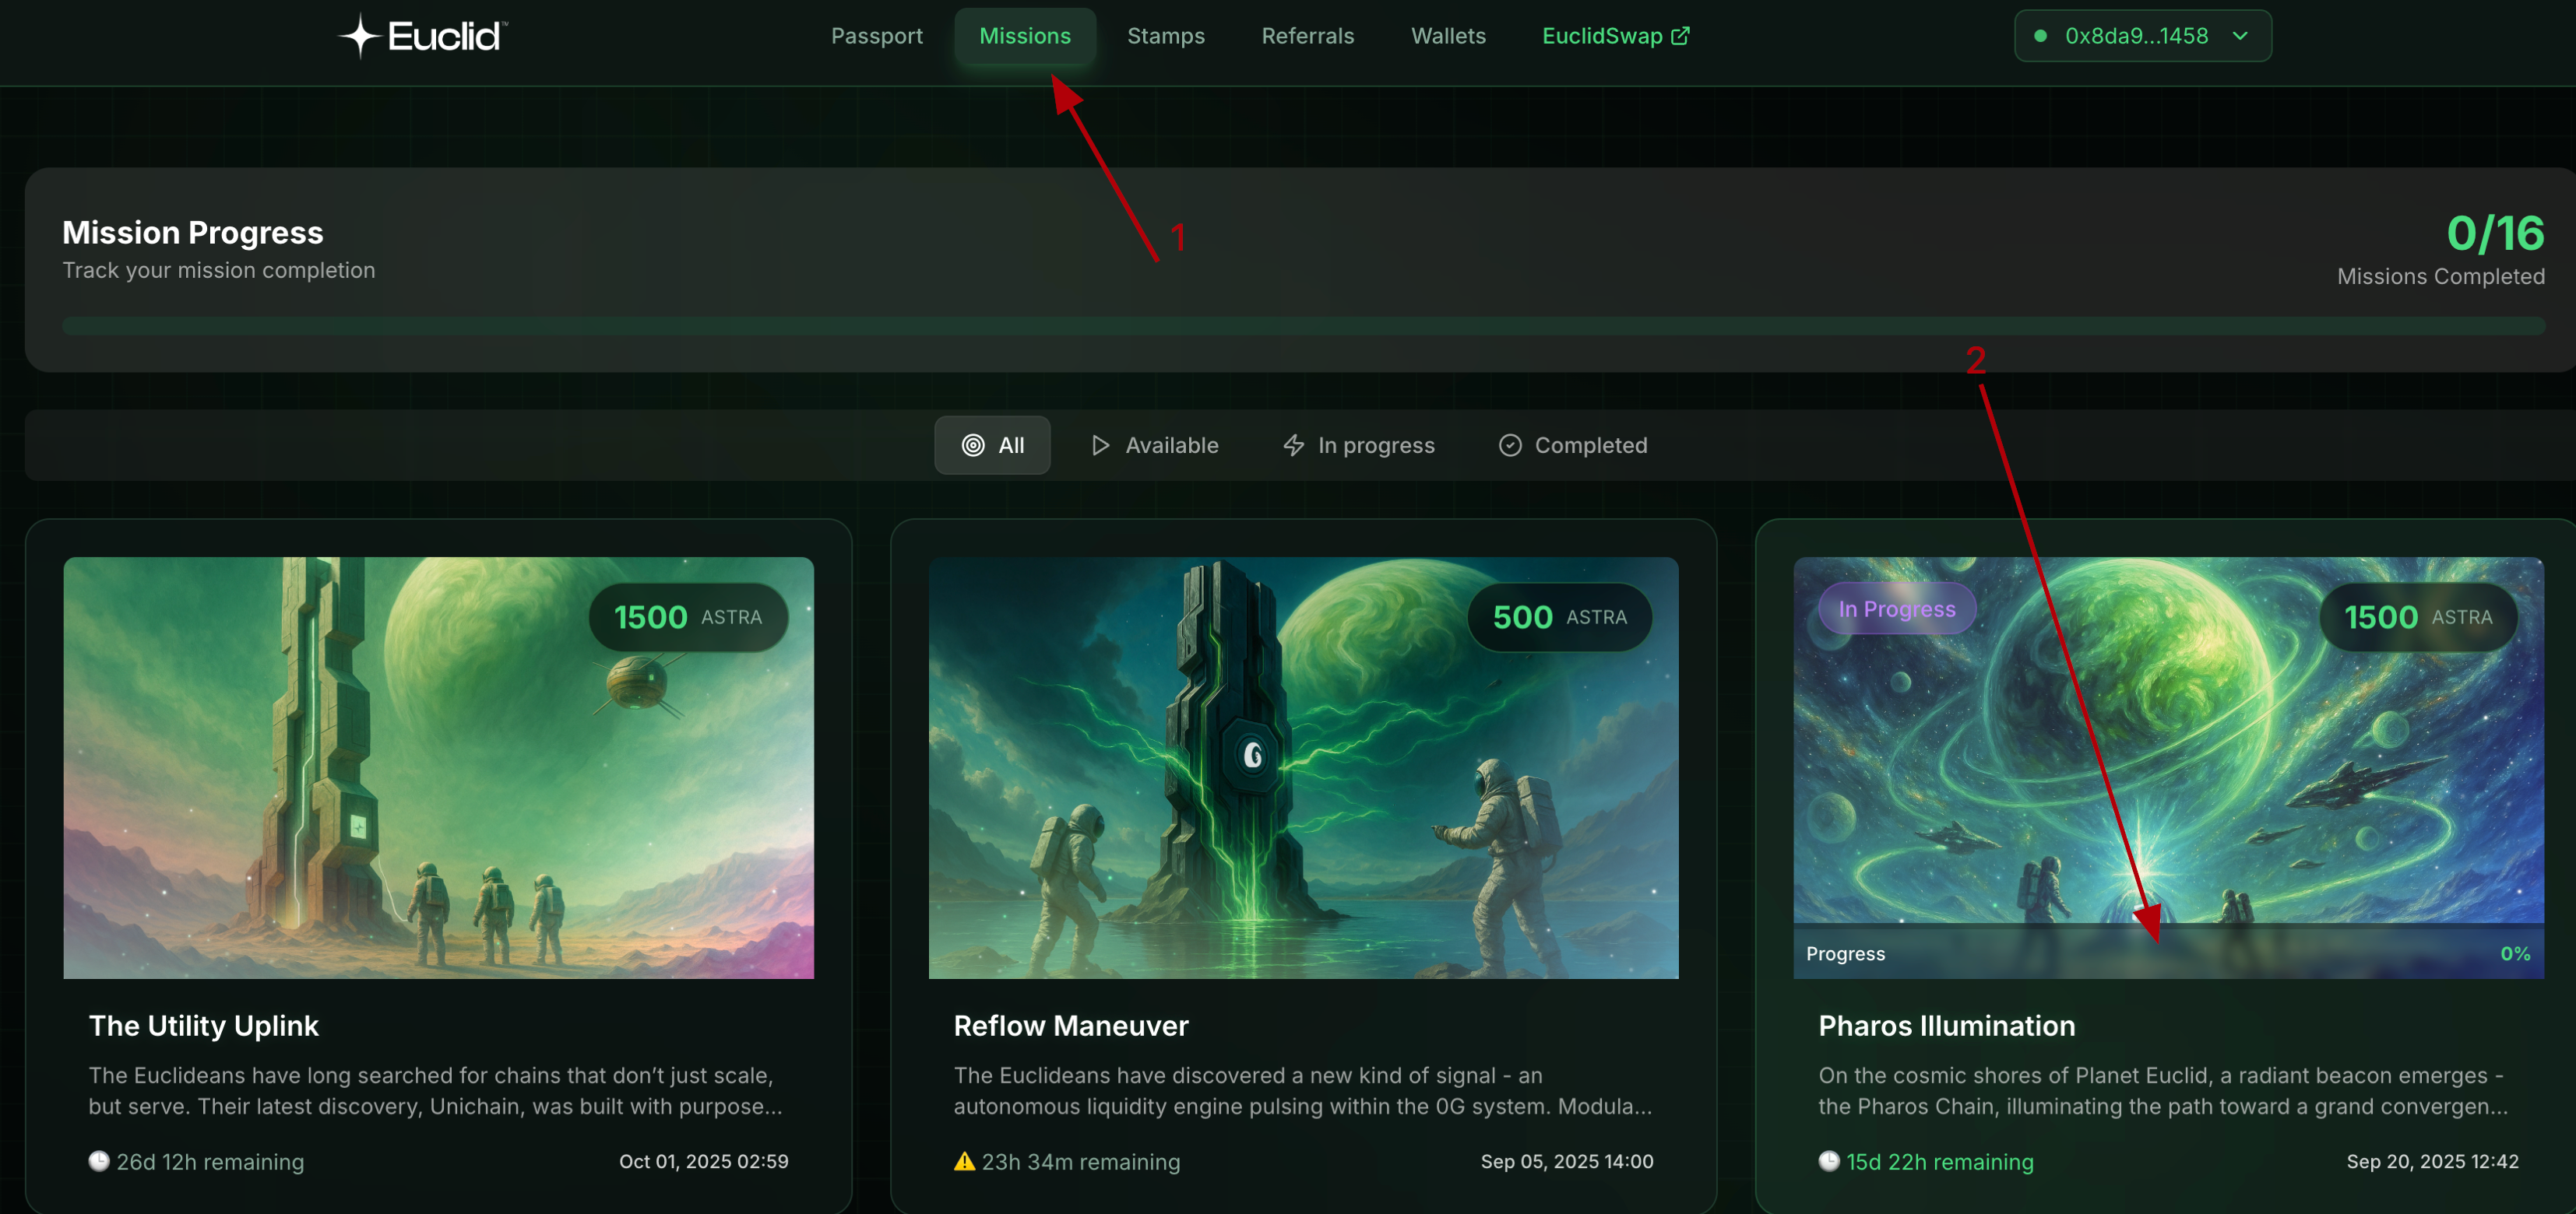Click the wallet dropdown chevron arrow
Screen dimensions: 2576x1214
tap(2240, 36)
